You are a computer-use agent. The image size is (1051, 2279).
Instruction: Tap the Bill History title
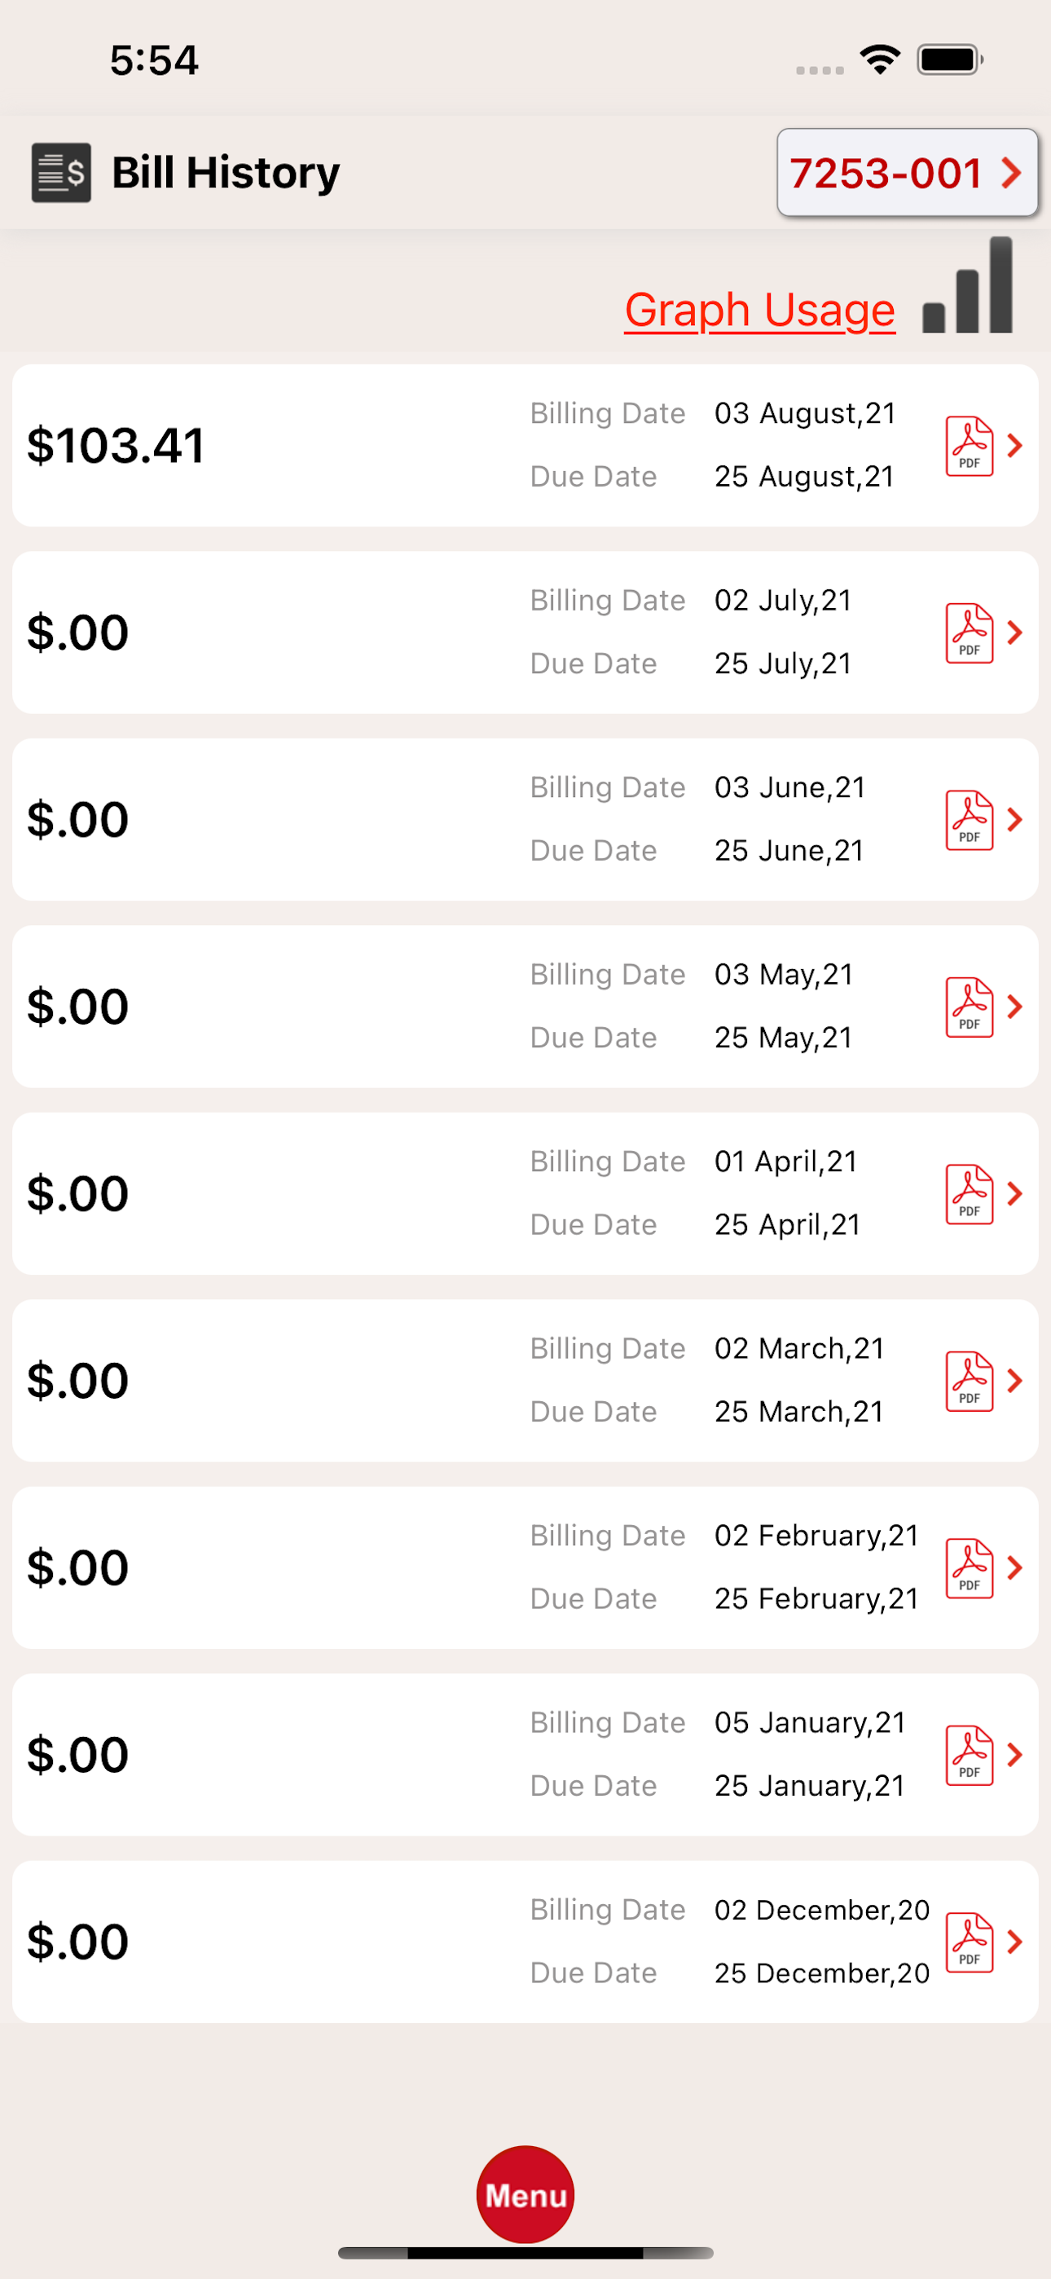coord(226,173)
